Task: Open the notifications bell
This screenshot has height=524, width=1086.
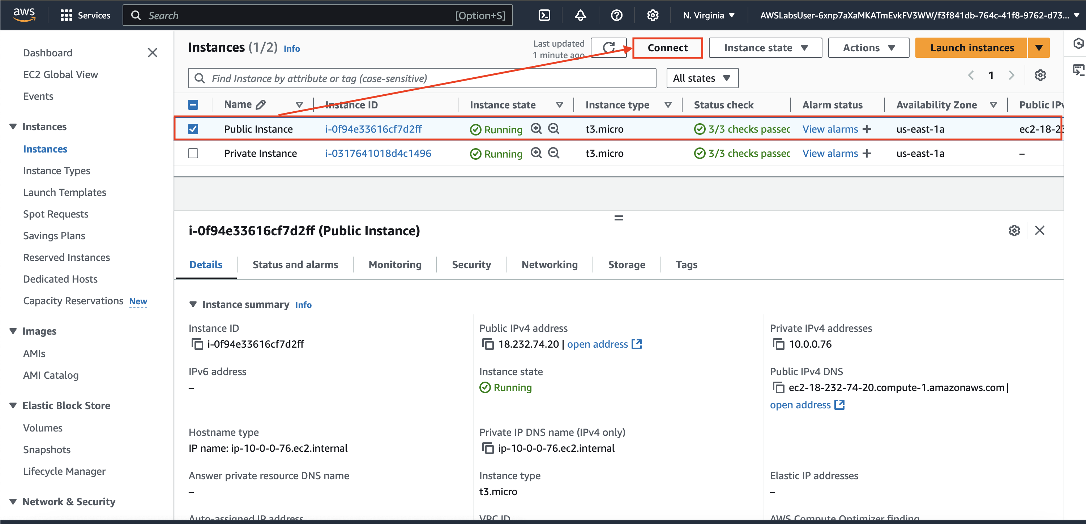Action: click(581, 16)
